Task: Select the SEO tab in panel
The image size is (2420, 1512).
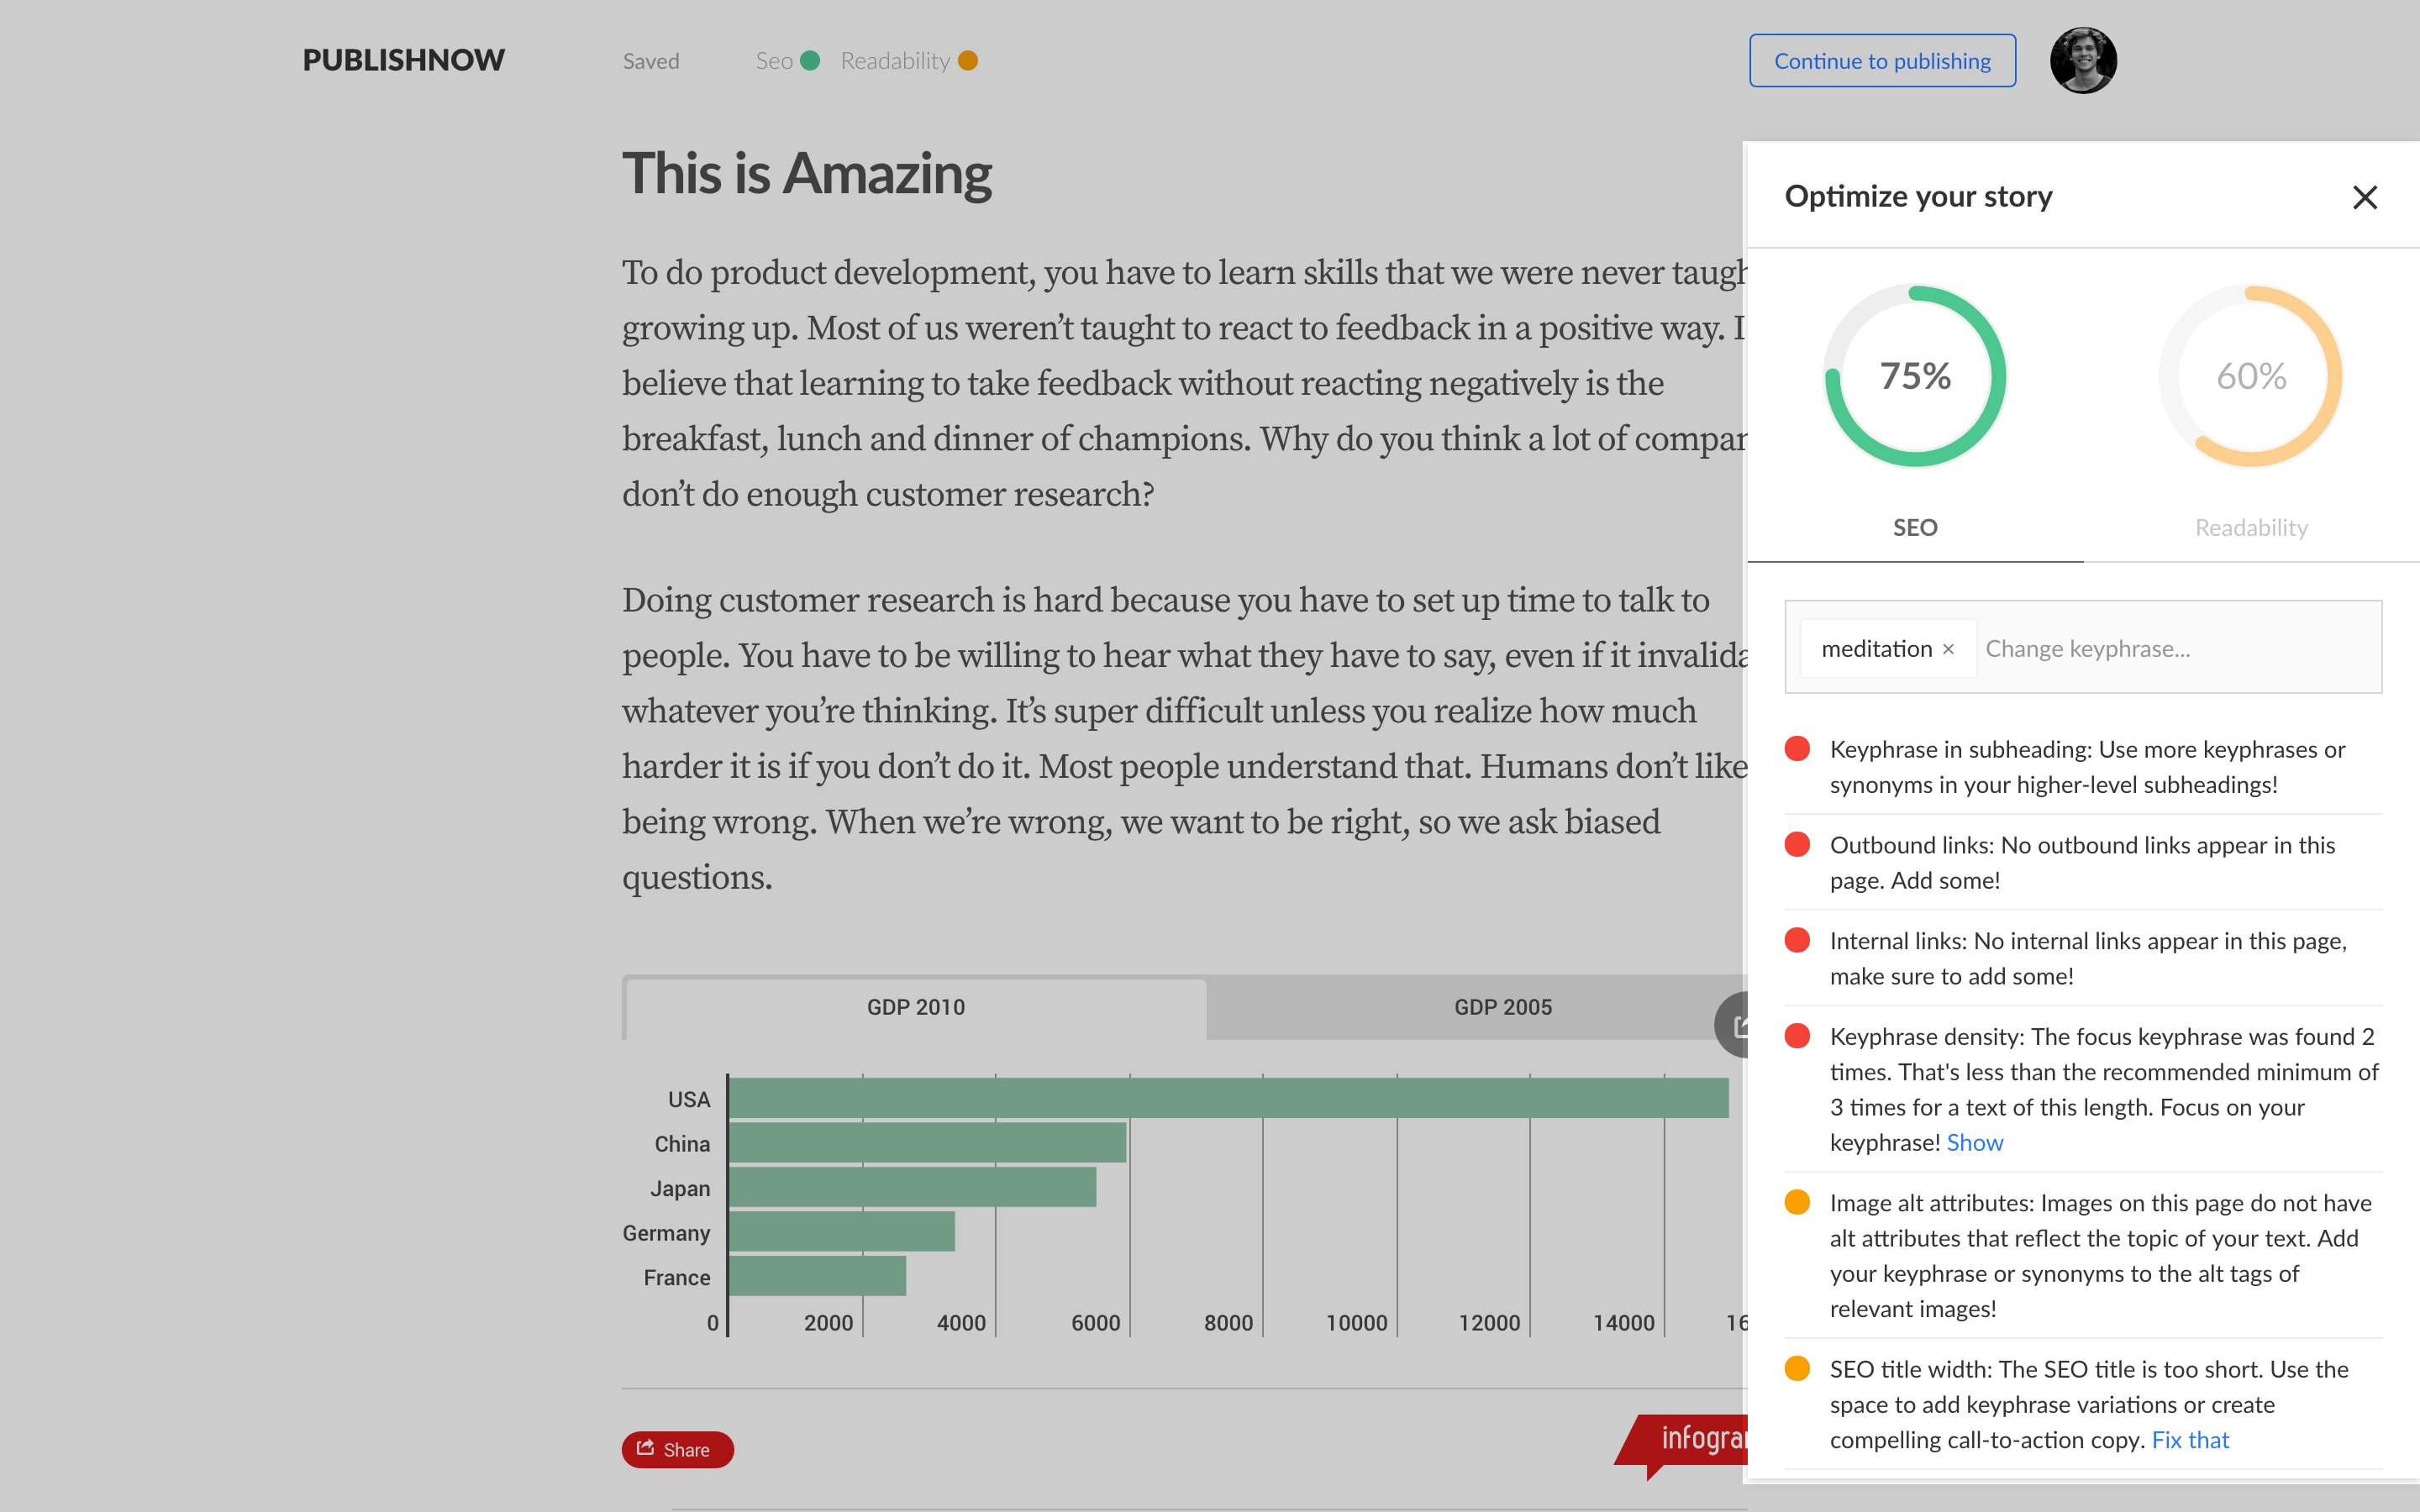Action: pos(1914,527)
